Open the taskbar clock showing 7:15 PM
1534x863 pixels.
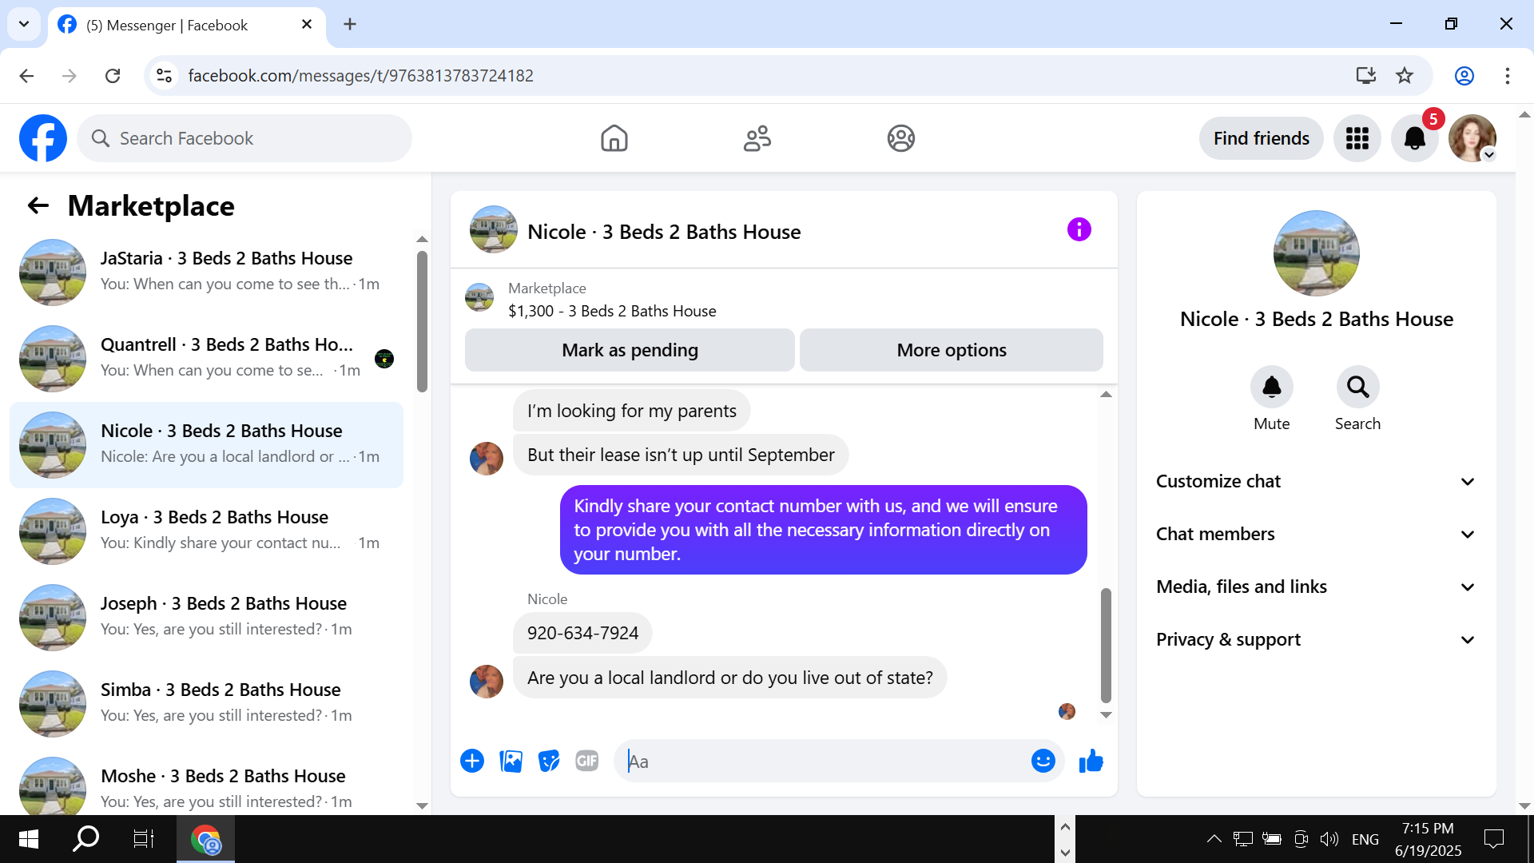click(1428, 839)
